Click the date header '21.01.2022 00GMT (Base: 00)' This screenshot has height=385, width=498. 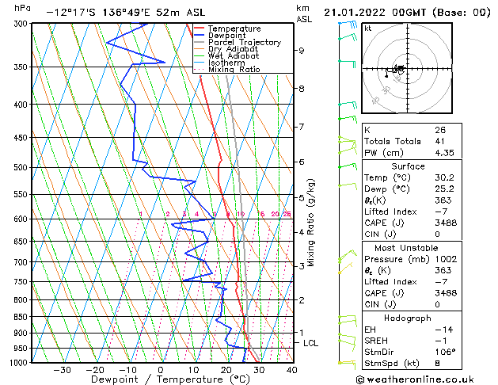(x=407, y=13)
